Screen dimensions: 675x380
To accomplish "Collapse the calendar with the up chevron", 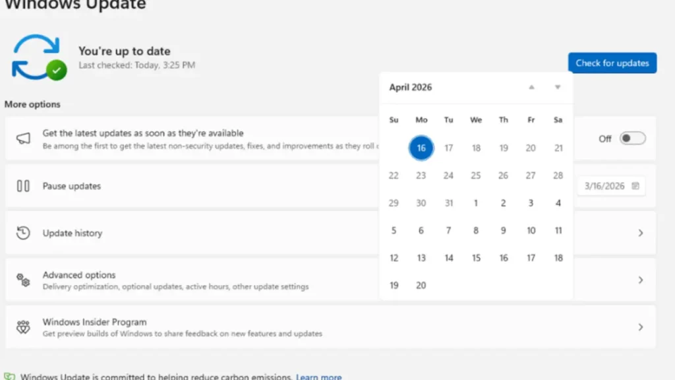I will [531, 86].
